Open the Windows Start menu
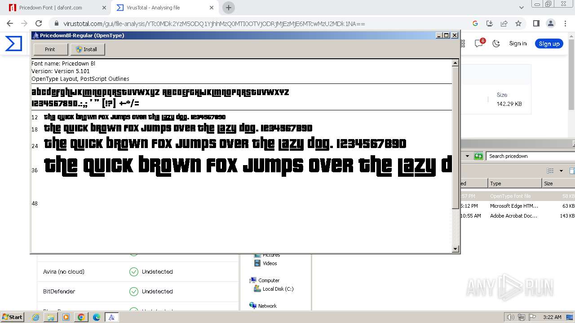The width and height of the screenshot is (575, 323). pyautogui.click(x=12, y=317)
